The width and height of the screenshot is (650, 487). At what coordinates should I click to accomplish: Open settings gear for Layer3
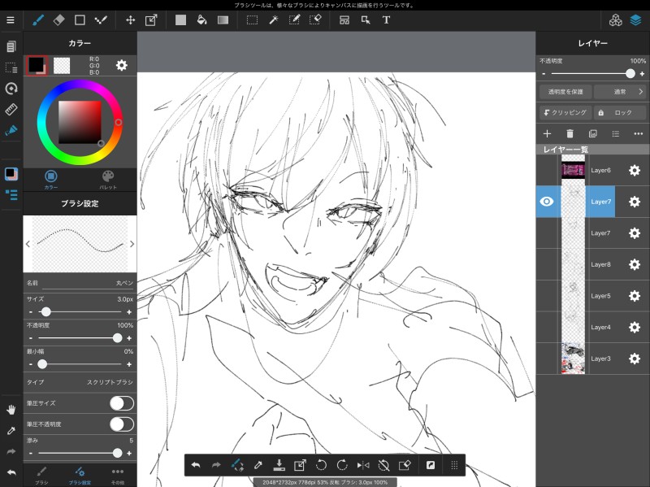click(x=635, y=359)
